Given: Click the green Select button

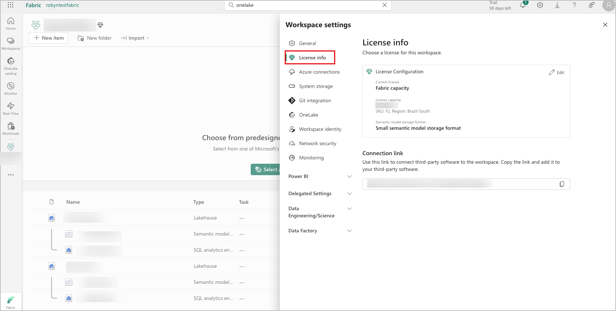Looking at the screenshot, I should 265,169.
